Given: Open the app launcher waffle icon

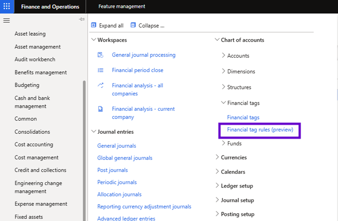Looking at the screenshot, I should [7, 7].
